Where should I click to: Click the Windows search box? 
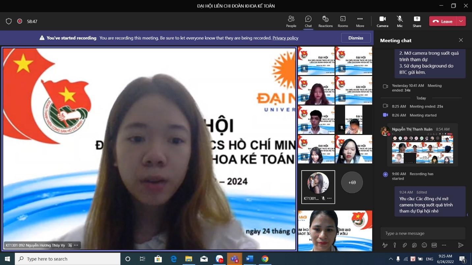(68, 259)
